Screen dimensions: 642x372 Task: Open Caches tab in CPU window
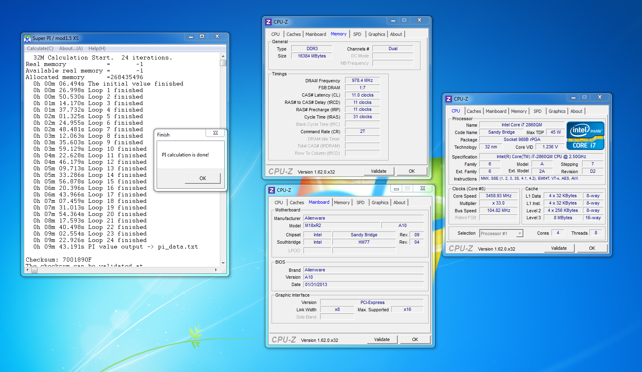474,111
